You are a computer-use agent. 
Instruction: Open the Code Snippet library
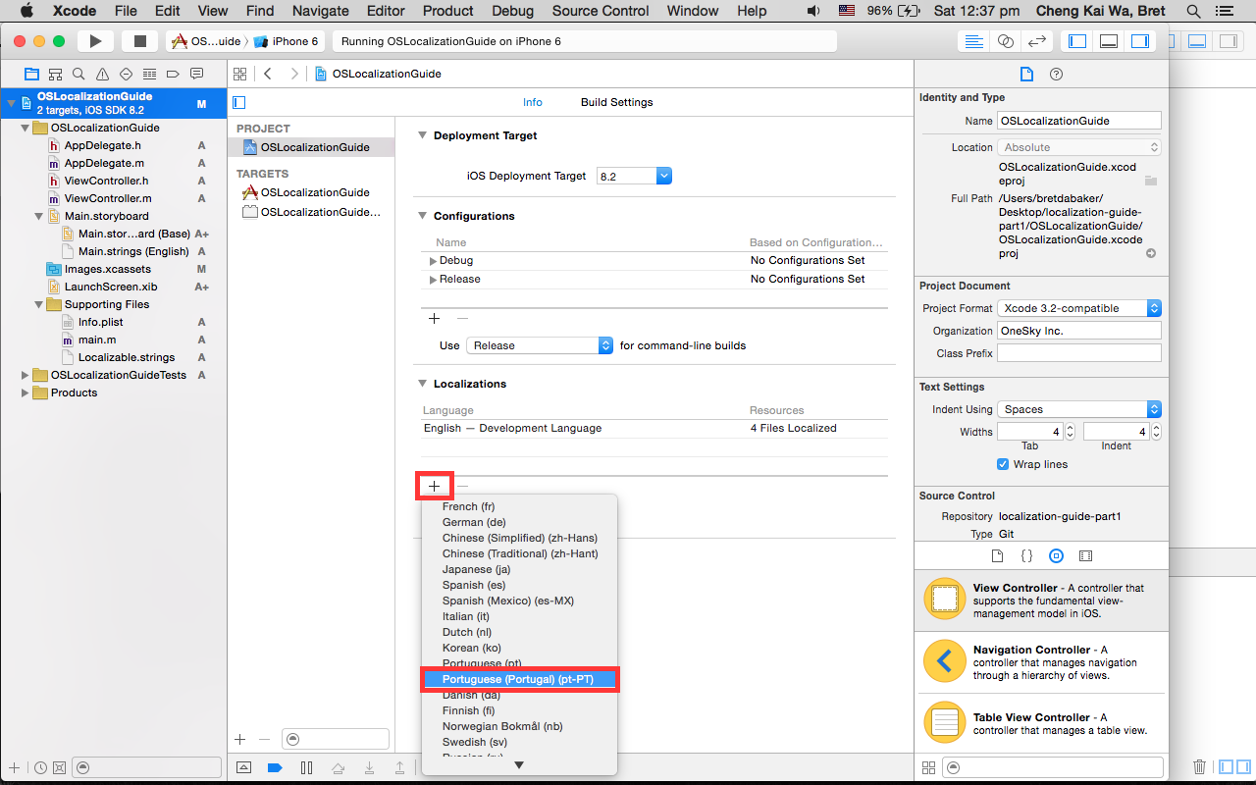(x=1026, y=555)
